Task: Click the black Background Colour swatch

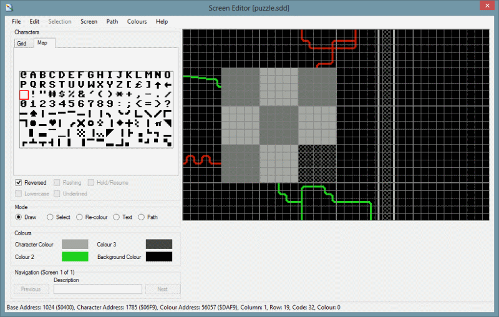Action: (158, 256)
